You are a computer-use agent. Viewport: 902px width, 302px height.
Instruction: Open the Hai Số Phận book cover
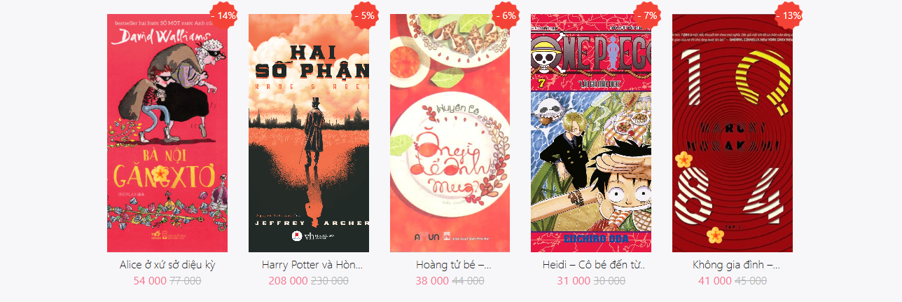[309, 133]
